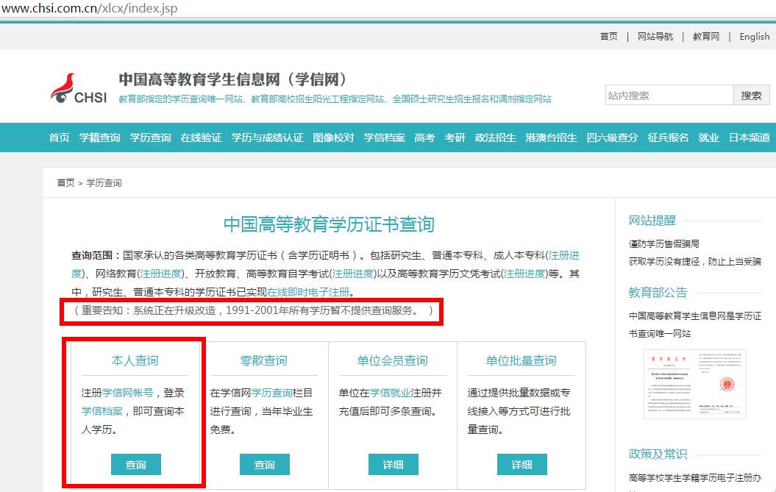Open the 教育网 link

[x=706, y=37]
